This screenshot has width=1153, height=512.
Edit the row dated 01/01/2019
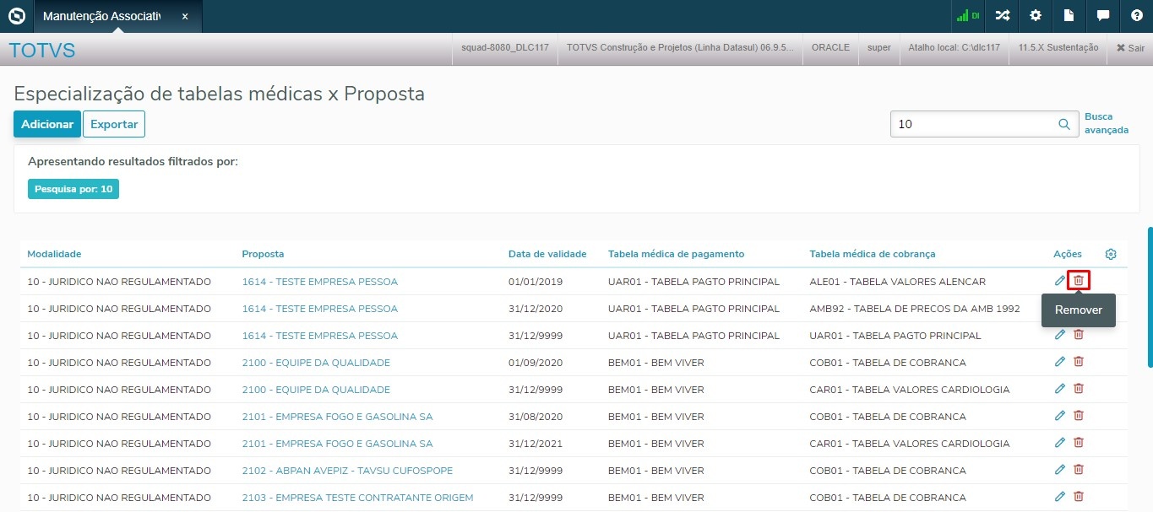pos(1060,281)
